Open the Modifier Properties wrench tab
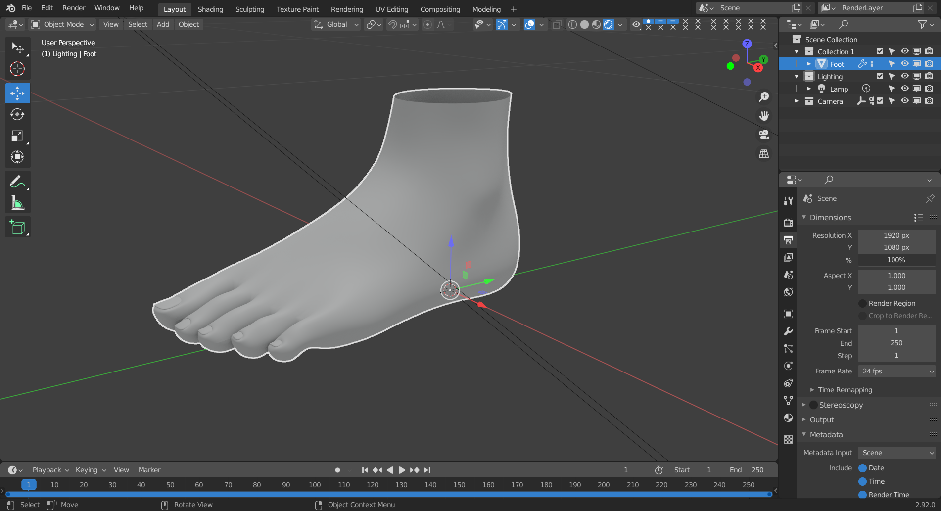941x511 pixels. point(788,331)
